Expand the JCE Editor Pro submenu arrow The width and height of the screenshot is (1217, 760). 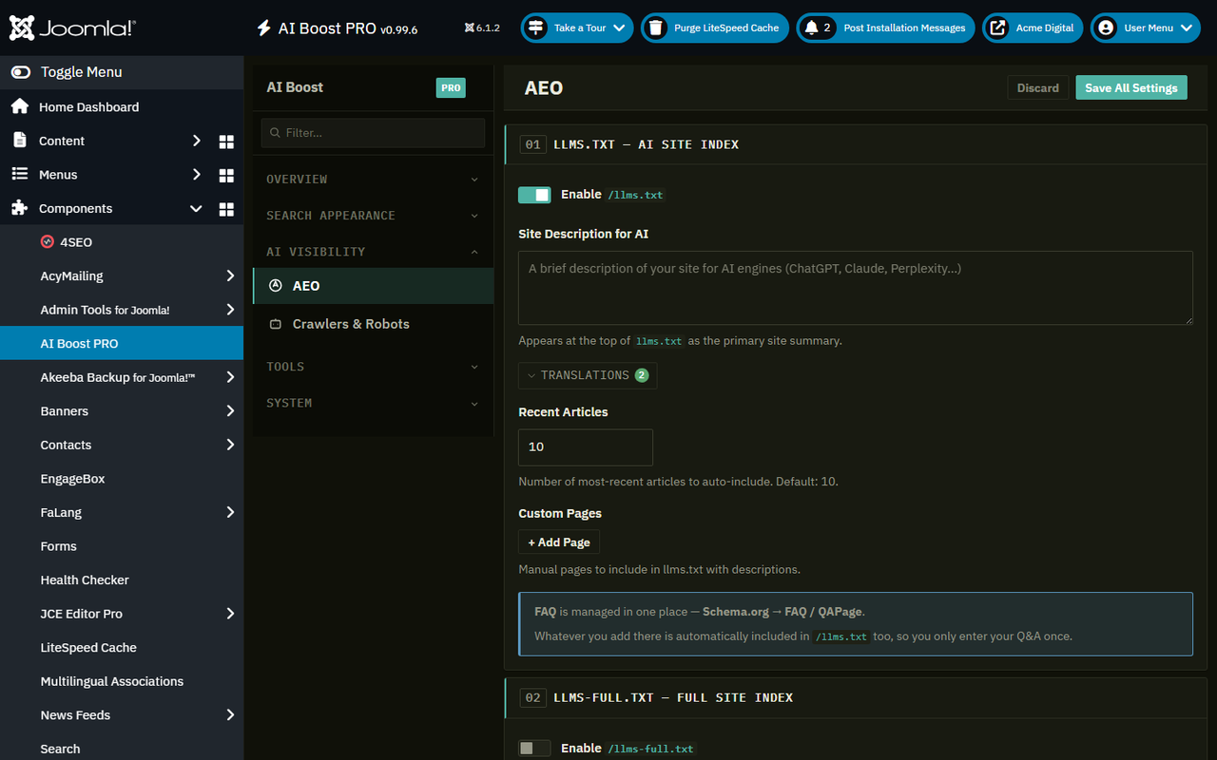coord(230,614)
